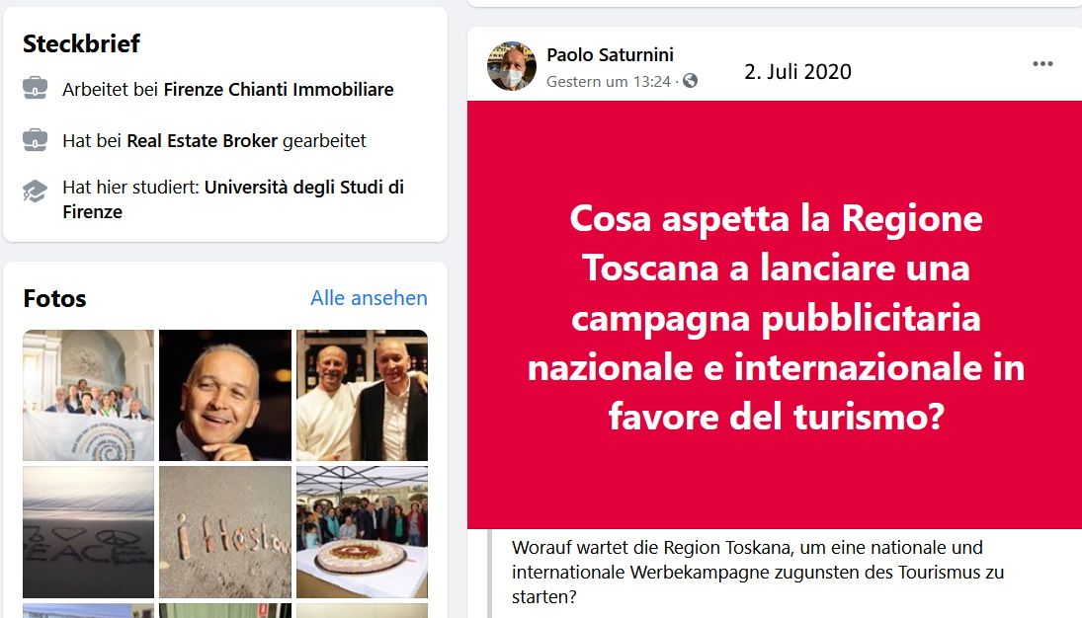Open Firenze Chianti Immobiliare page link
The width and height of the screenshot is (1082, 618).
[279, 89]
